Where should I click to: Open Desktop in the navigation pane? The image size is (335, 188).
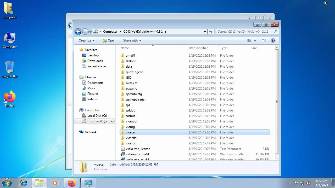tap(93, 55)
